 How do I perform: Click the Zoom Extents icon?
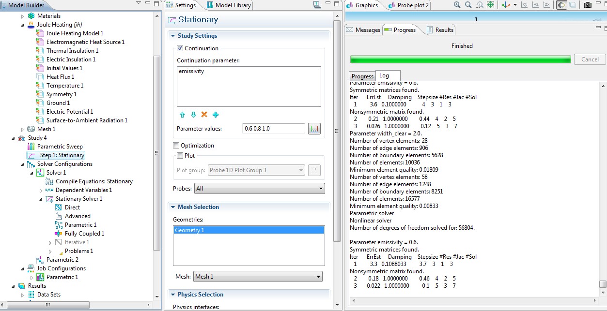pos(490,5)
